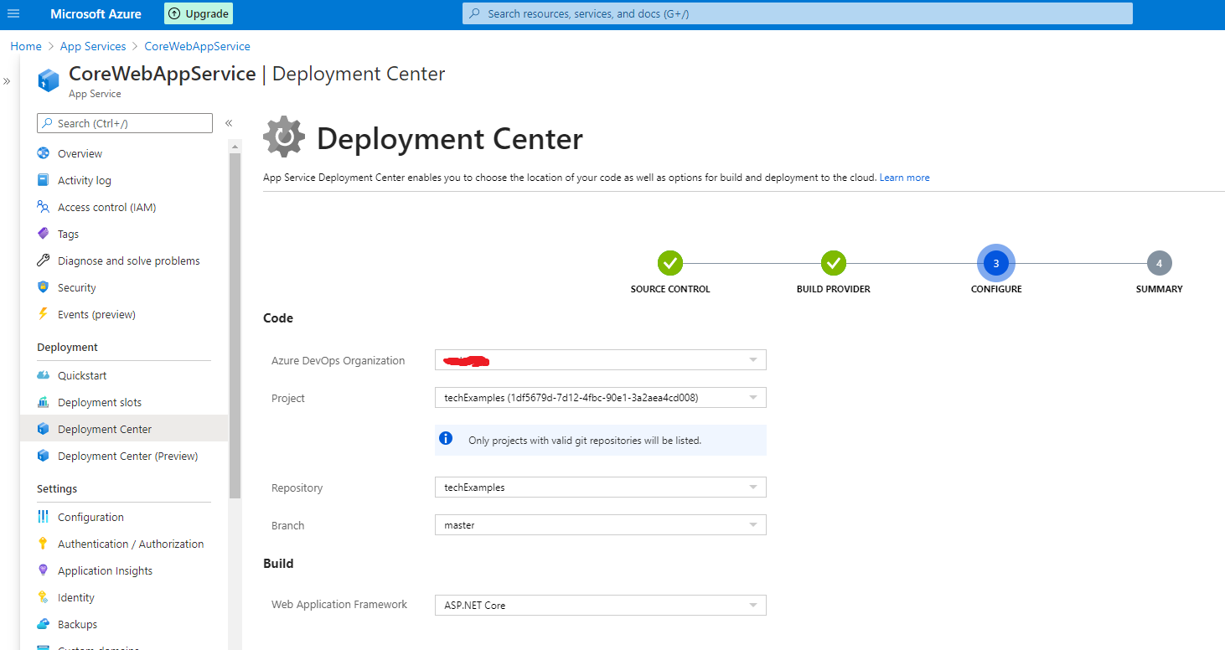The width and height of the screenshot is (1225, 650).
Task: Focus the sidebar Search (Ctrl+/) box
Action: click(x=125, y=123)
